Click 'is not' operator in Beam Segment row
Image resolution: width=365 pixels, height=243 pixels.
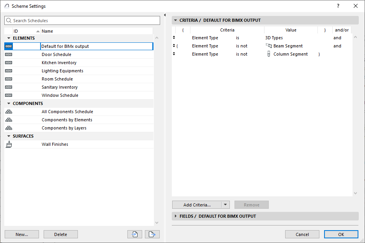point(242,46)
